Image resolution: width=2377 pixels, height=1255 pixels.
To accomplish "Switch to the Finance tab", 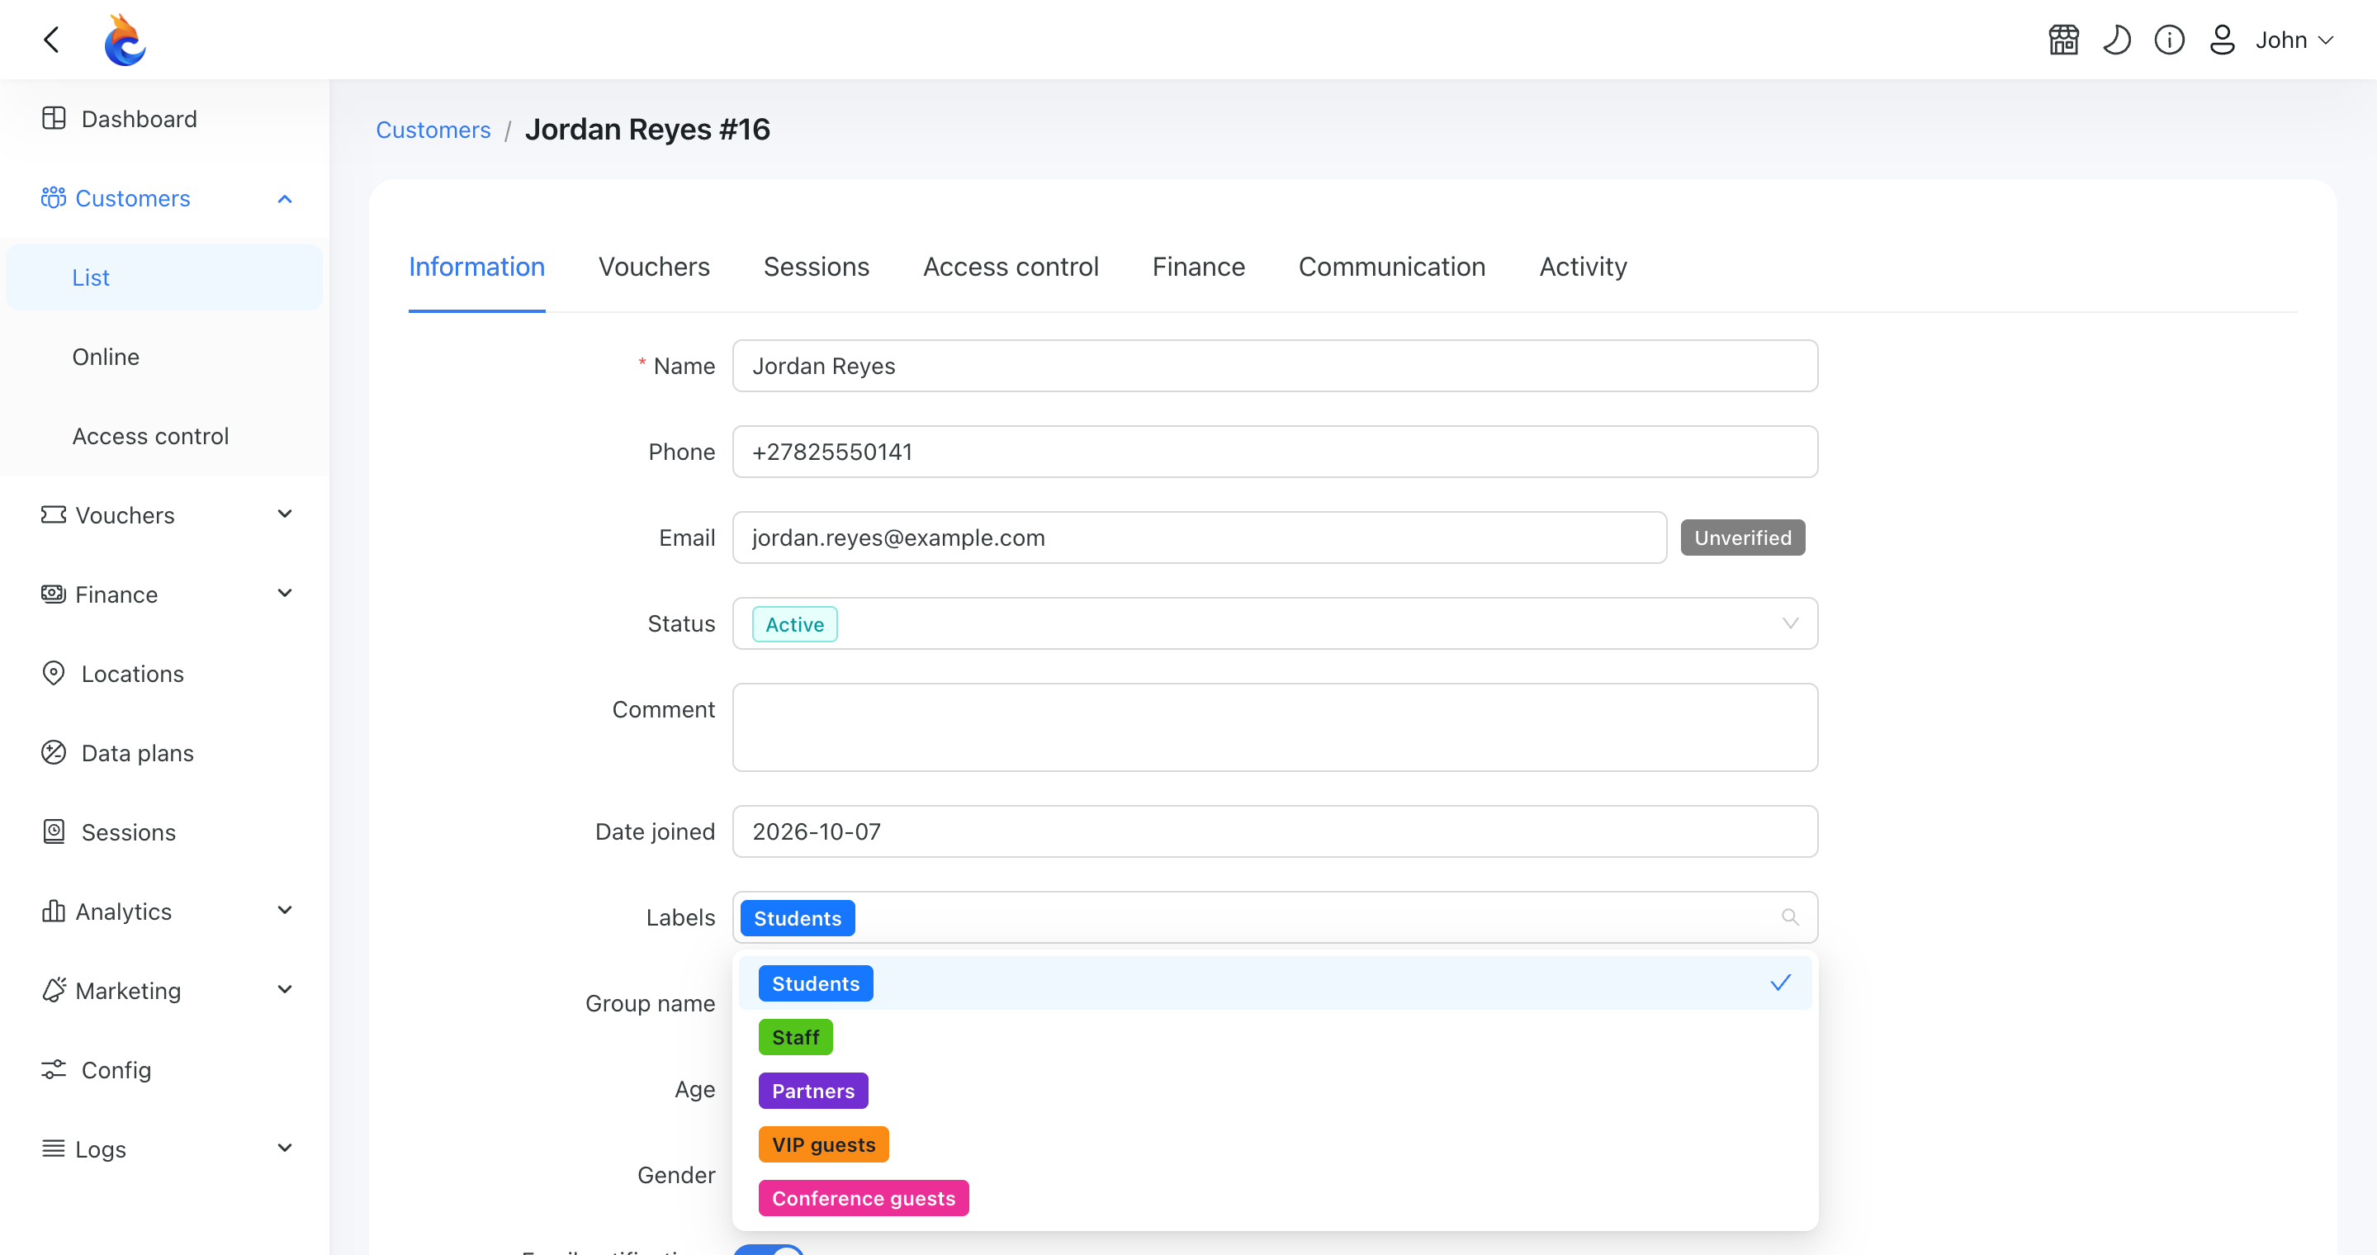I will (1198, 267).
